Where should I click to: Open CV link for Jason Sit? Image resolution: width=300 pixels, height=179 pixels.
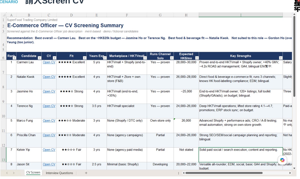click(x=49, y=164)
